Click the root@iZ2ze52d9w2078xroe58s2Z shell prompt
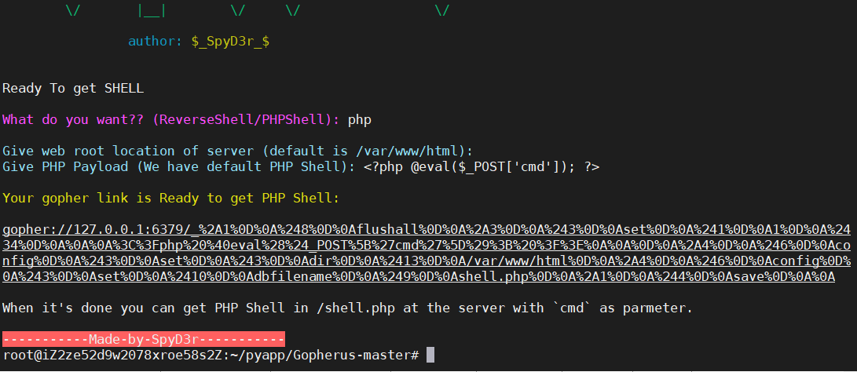 (x=211, y=356)
